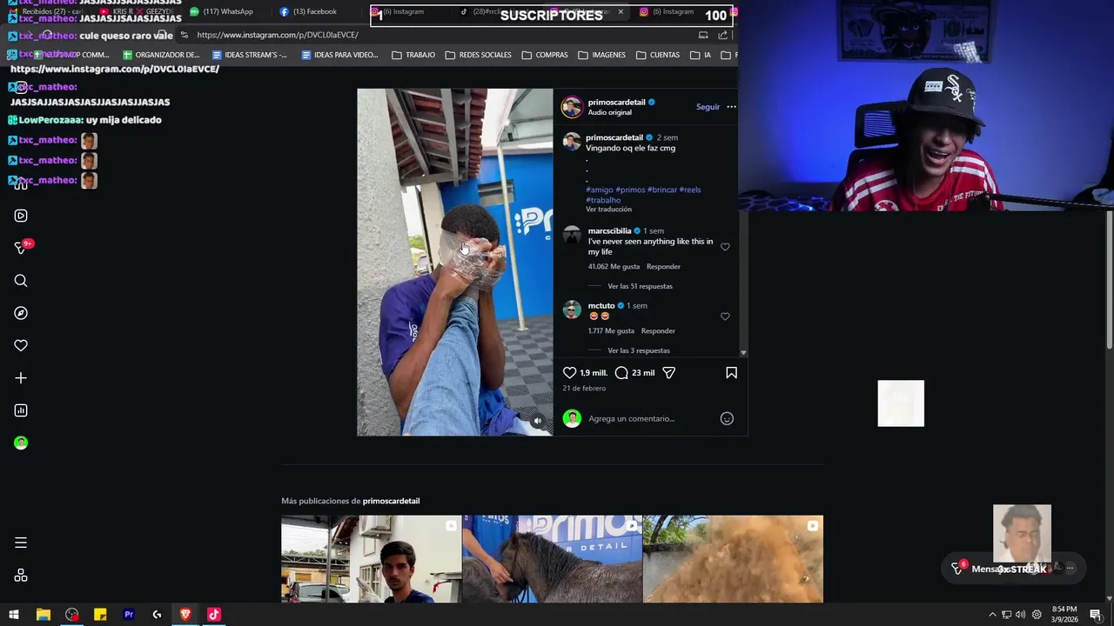Click the browser address bar URL
The width and height of the screenshot is (1114, 626).
278,35
